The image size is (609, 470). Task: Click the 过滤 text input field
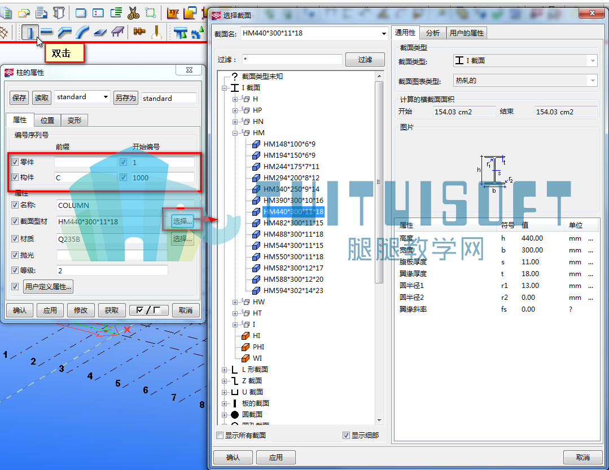click(292, 59)
